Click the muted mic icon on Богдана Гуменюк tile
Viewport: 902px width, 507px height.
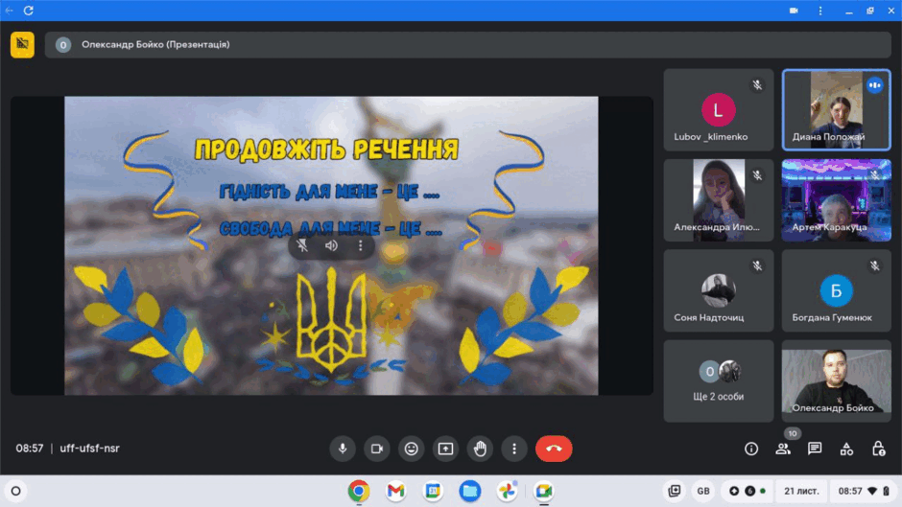pyautogui.click(x=875, y=265)
